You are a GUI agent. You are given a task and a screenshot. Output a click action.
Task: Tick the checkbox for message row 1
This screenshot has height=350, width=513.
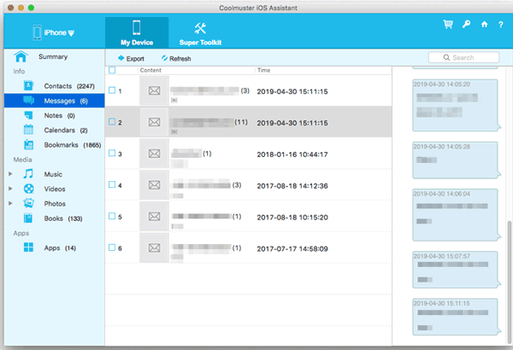tap(112, 90)
